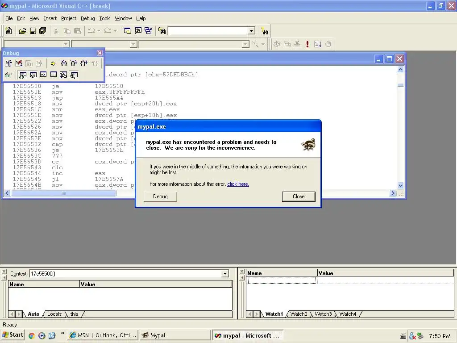The image size is (457, 343).
Task: Click disassembly vertical scroll down arrow
Action: pyautogui.click(x=400, y=185)
